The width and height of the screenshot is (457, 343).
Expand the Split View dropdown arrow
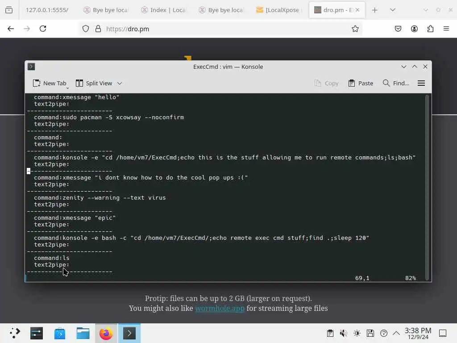(120, 83)
